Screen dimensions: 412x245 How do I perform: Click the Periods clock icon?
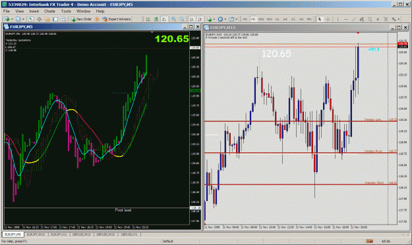coord(220,19)
